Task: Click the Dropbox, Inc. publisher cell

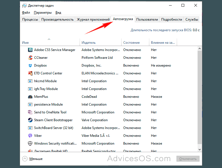Action: pos(91,65)
